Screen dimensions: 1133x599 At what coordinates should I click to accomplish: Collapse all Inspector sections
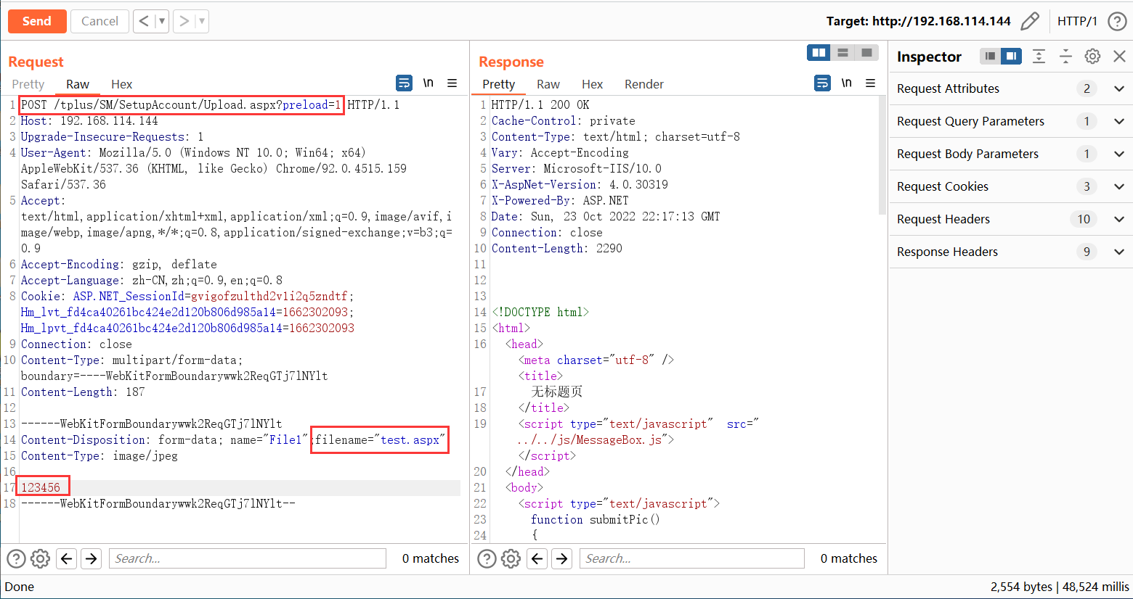1065,57
